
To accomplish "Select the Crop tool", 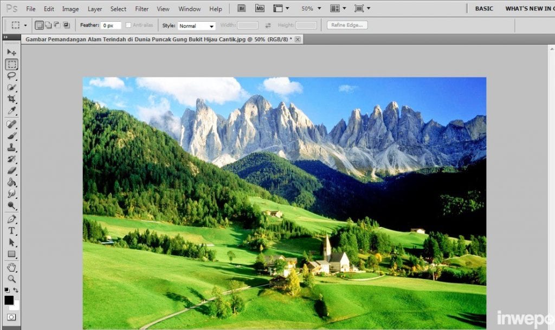I will click(x=11, y=99).
